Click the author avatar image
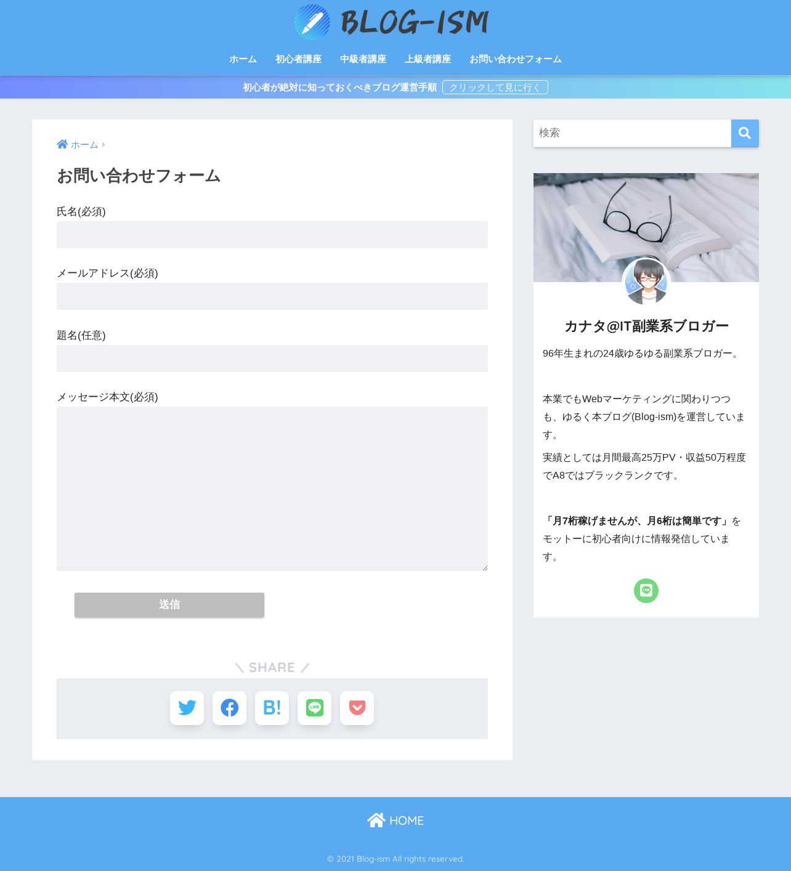791x871 pixels. [x=646, y=282]
